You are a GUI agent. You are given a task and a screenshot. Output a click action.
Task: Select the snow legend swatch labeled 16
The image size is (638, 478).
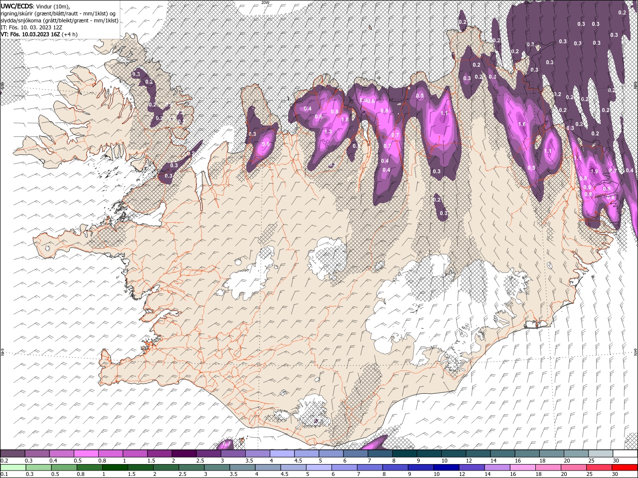tap(527, 454)
